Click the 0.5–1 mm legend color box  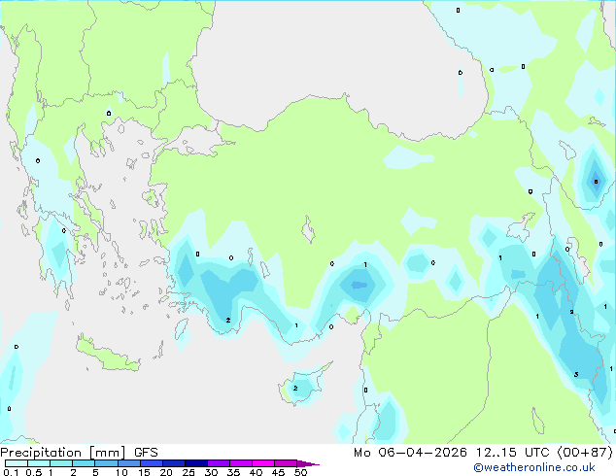pos(39,463)
